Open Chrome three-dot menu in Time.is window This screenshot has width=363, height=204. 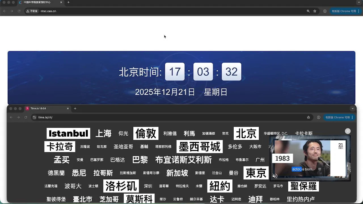pos(353,117)
